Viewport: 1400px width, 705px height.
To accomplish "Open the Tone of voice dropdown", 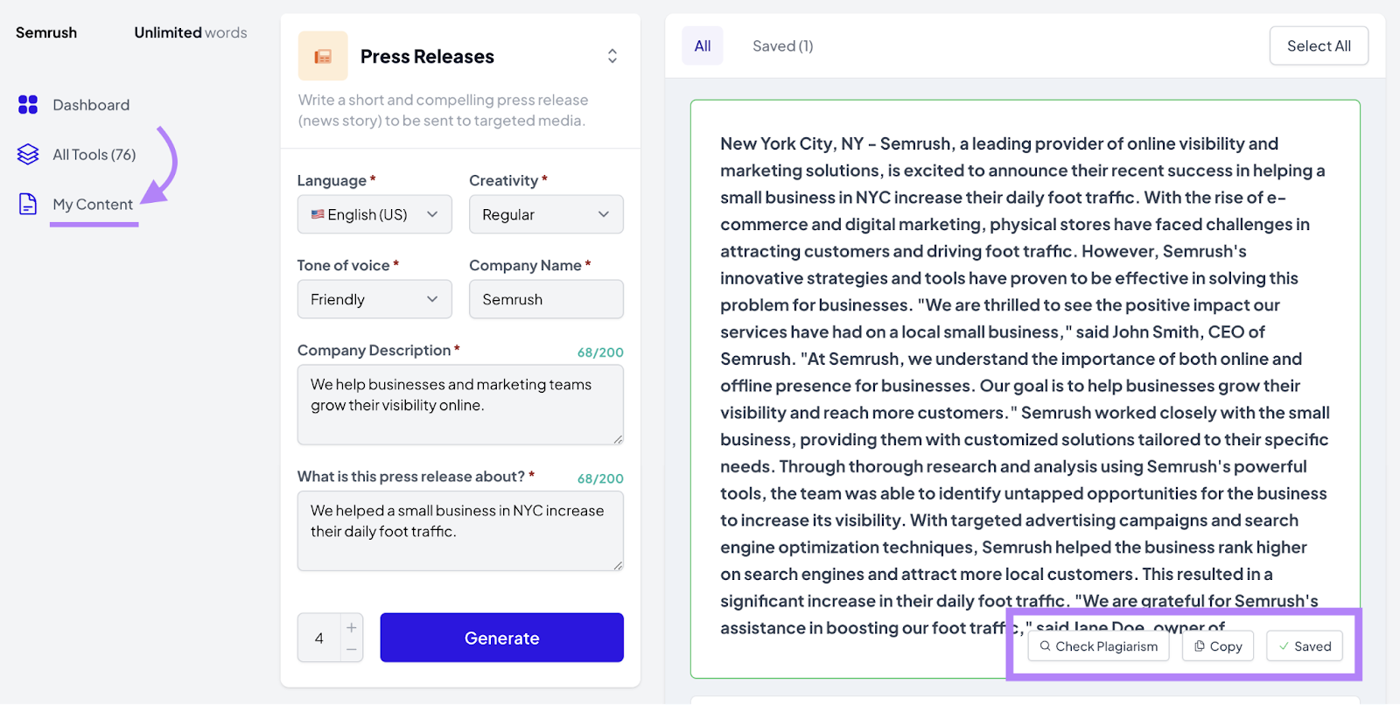I will tap(374, 299).
